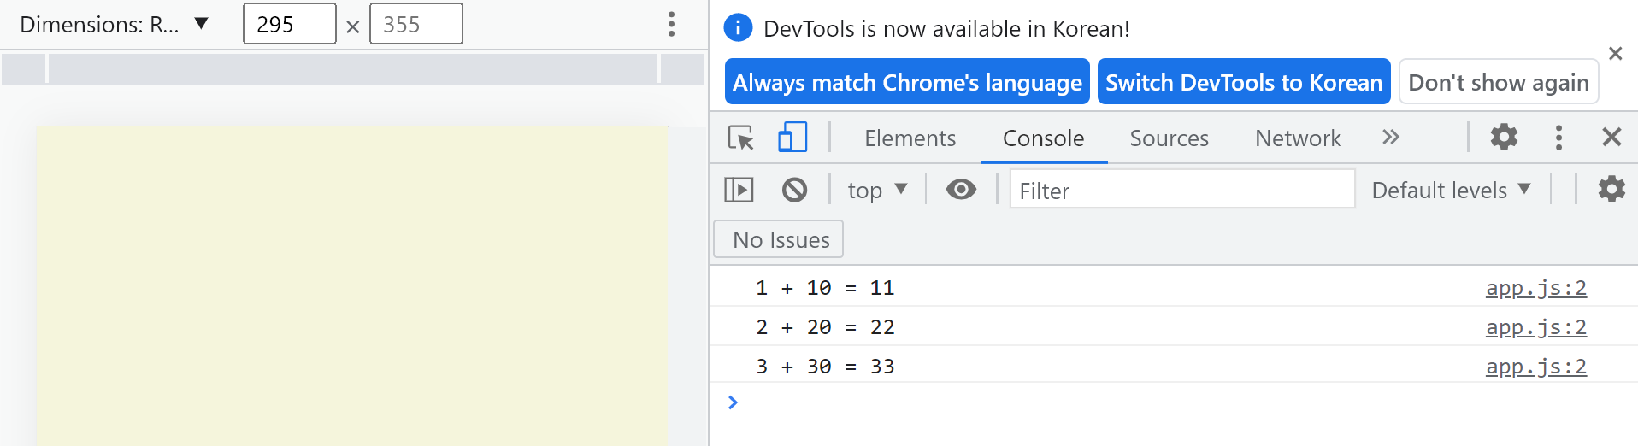
Task: Clear the console output
Action: 794,190
